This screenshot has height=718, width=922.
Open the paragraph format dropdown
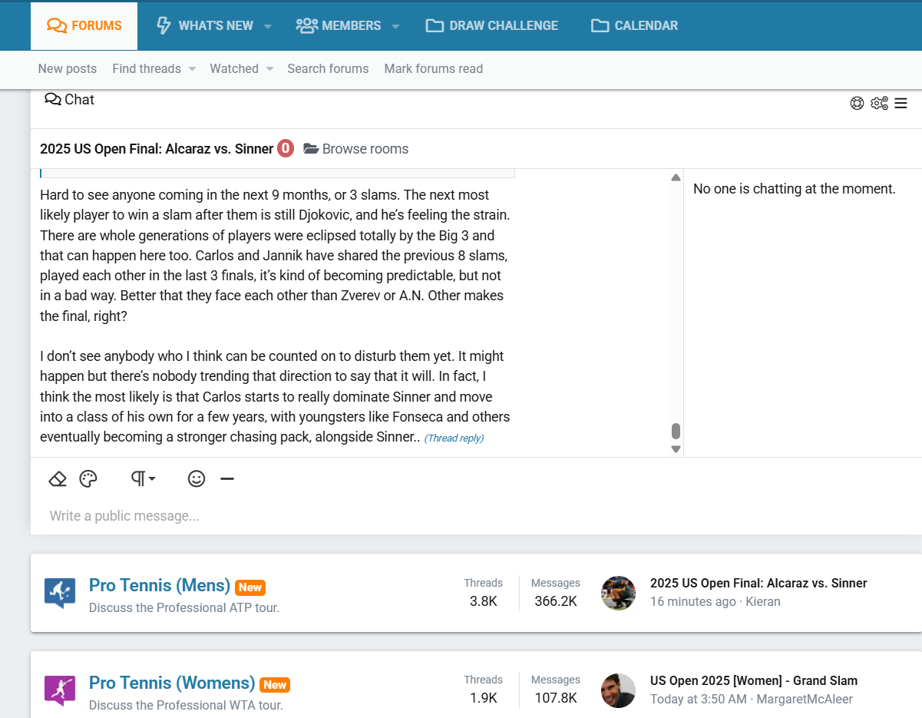click(x=143, y=479)
